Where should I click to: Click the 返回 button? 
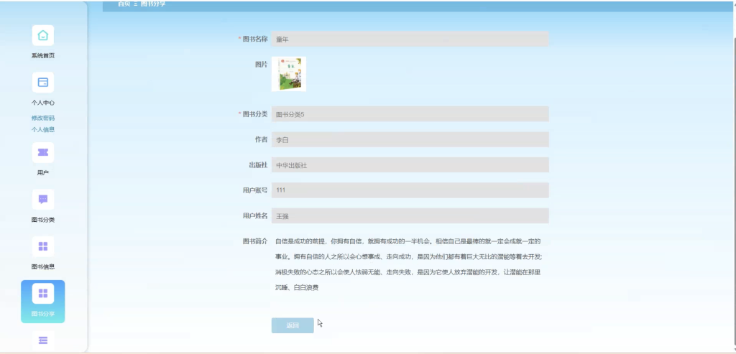click(293, 325)
